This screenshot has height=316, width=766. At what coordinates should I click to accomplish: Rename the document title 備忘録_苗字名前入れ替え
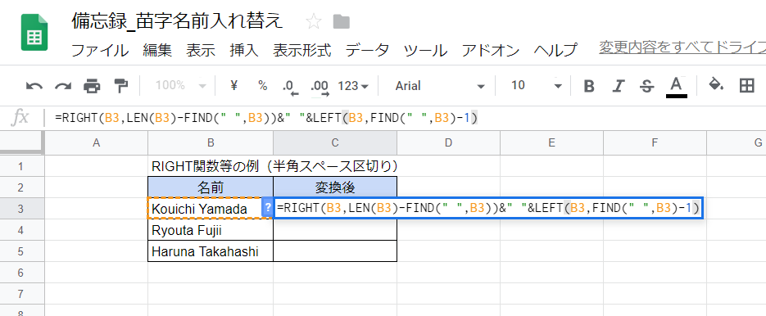click(x=177, y=21)
